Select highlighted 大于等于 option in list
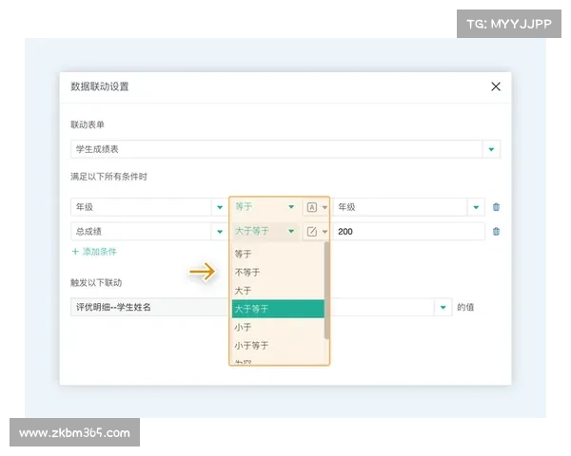 [x=278, y=309]
